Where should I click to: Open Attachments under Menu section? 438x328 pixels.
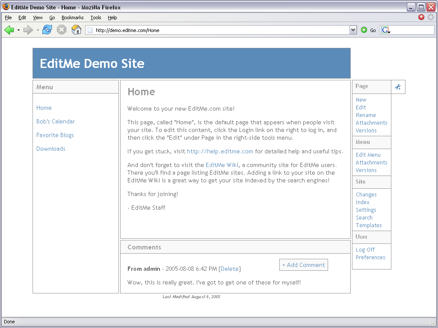click(x=372, y=162)
